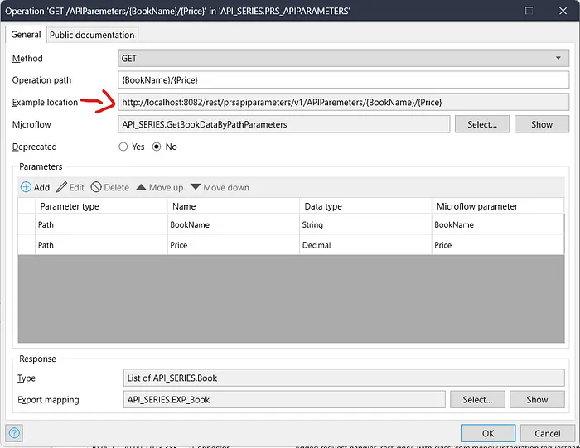This screenshot has width=580, height=448.
Task: Click Select button beside Microflow field
Action: 481,124
